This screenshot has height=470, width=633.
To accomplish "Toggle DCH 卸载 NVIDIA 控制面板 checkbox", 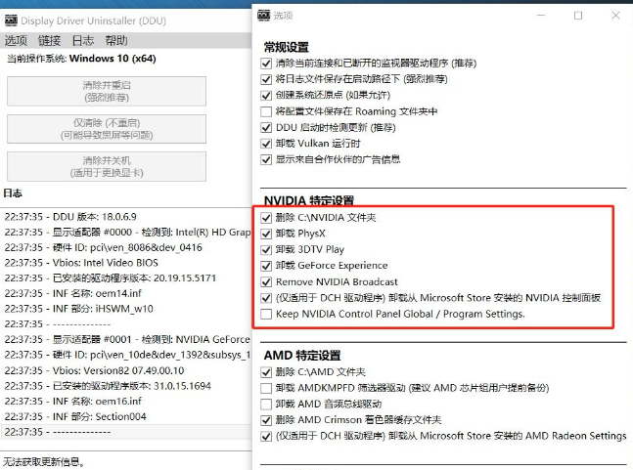I will (266, 298).
